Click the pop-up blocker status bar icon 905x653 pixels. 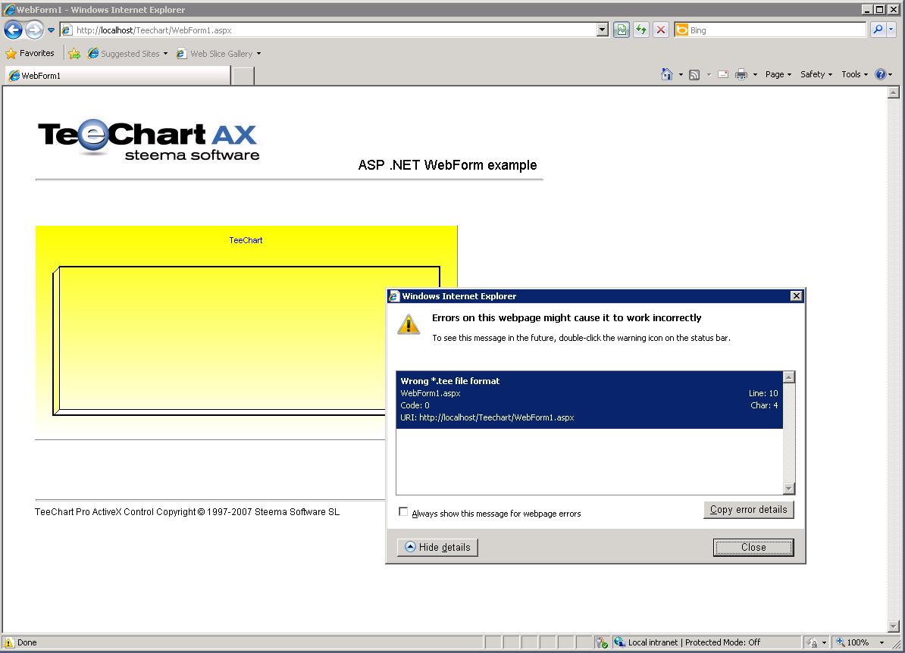601,642
